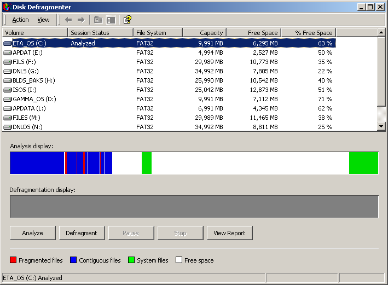Screen dimensions: 388x285
Task: Click the red Fragmented files legend swatch
Action: 13,260
